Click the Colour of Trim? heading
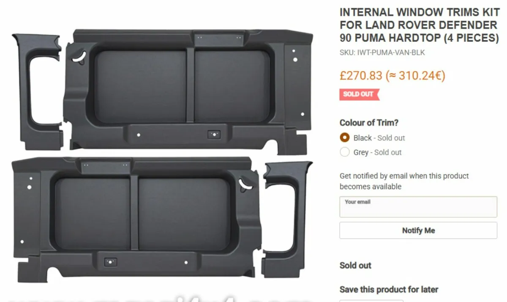 369,123
